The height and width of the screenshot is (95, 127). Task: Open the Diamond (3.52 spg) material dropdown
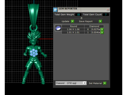click(x=71, y=83)
